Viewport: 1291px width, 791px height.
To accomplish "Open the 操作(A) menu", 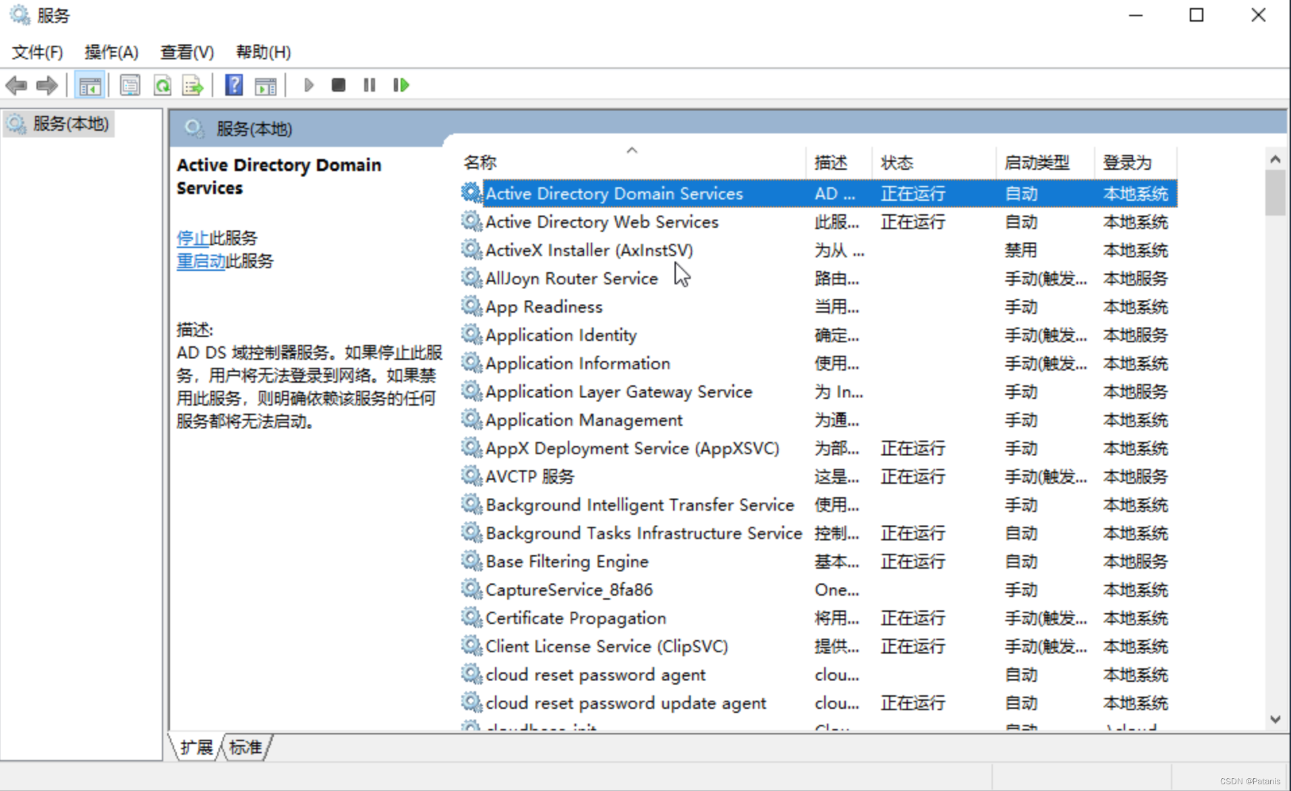I will pyautogui.click(x=111, y=52).
